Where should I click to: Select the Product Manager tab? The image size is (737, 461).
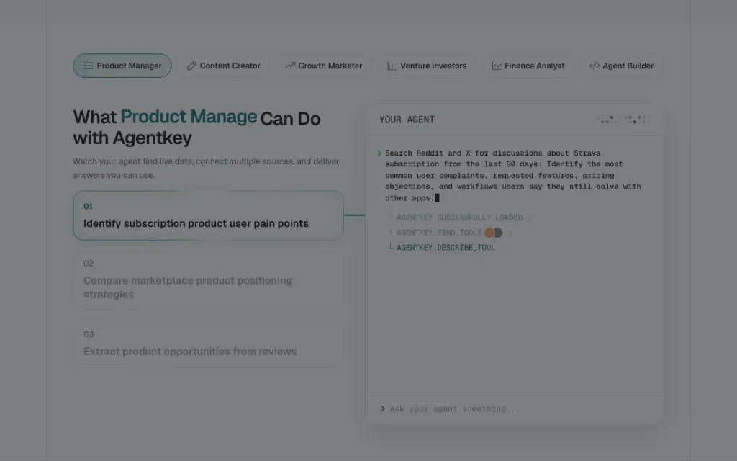point(122,66)
